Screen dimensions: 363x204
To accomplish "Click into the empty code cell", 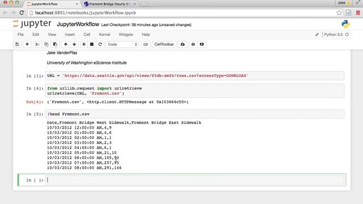I will tap(195, 180).
